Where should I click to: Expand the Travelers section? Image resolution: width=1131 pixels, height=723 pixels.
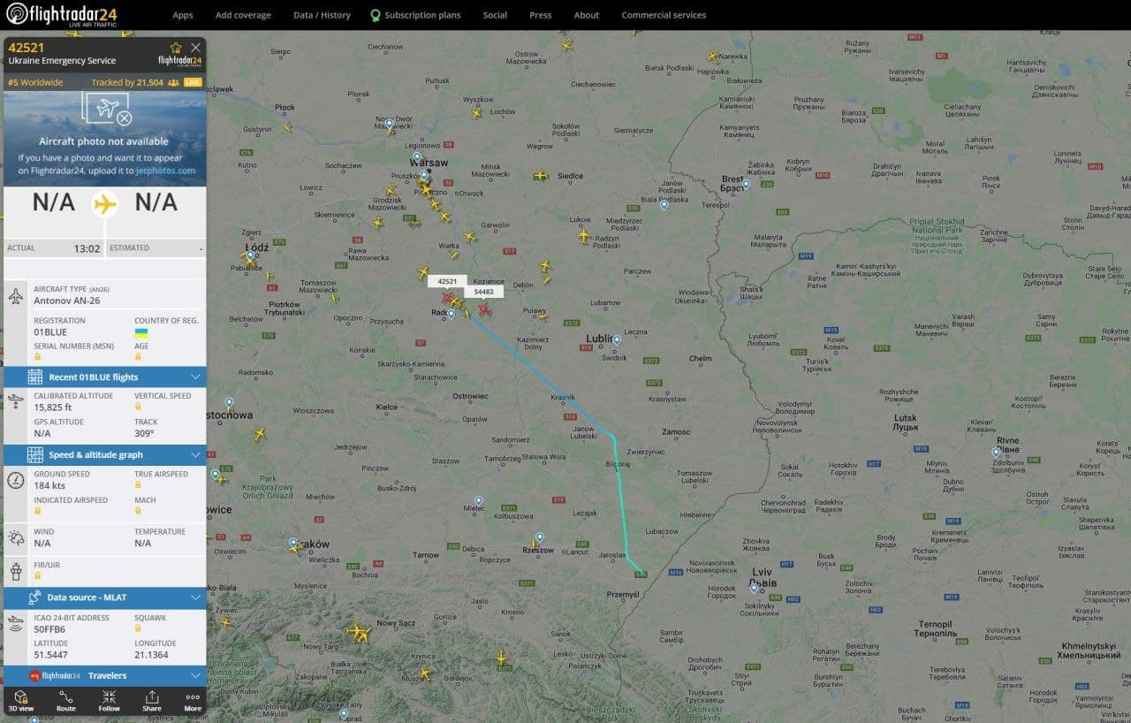[104, 676]
